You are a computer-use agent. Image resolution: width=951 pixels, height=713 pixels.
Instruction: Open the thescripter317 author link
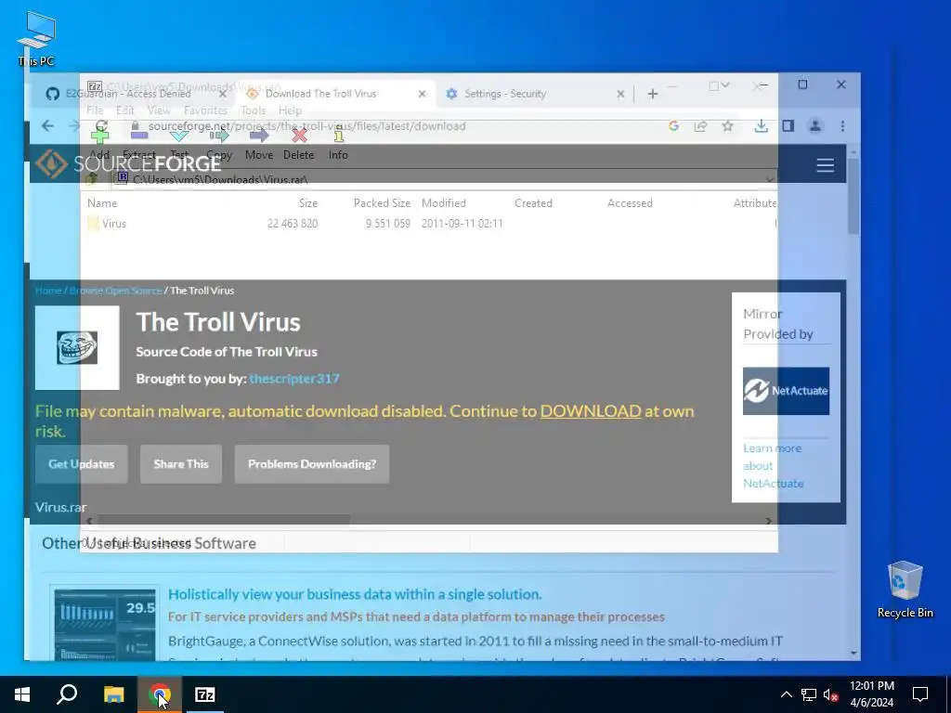pos(294,379)
